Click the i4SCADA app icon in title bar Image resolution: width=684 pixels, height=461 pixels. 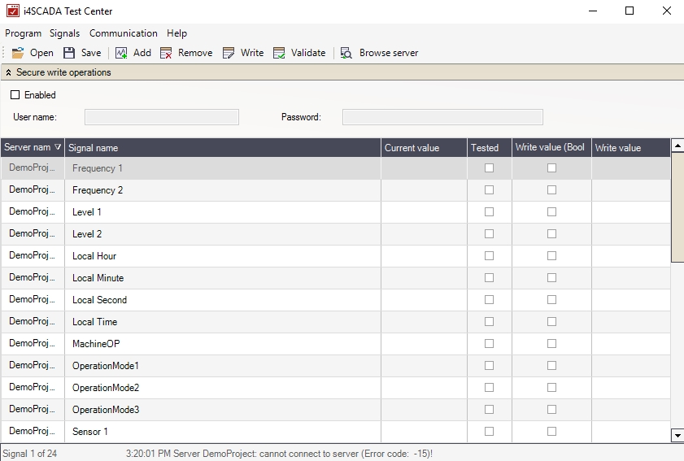coord(14,11)
